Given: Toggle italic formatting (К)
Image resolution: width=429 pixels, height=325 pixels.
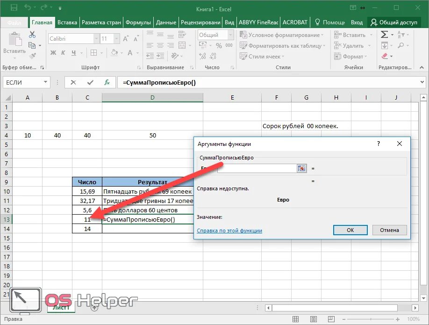Looking at the screenshot, I should (x=63, y=52).
